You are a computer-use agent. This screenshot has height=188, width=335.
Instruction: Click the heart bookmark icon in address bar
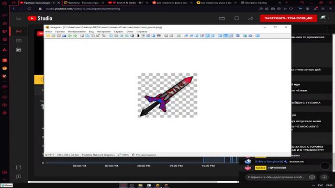(291, 9)
